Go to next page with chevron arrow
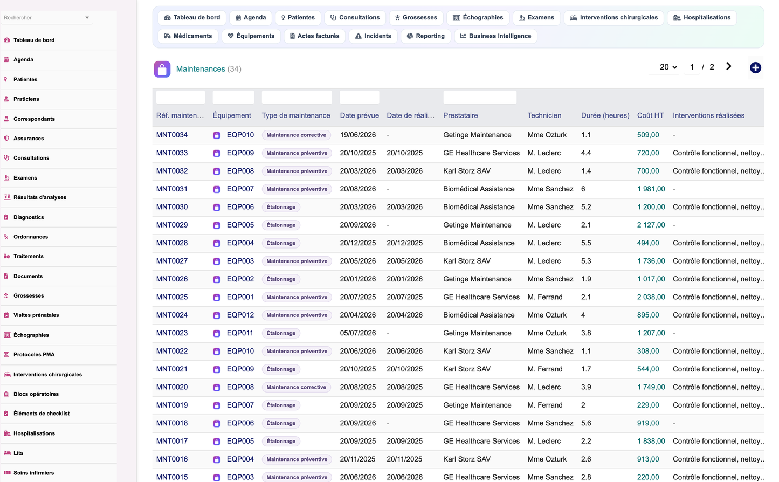This screenshot has height=482, width=779. point(728,66)
